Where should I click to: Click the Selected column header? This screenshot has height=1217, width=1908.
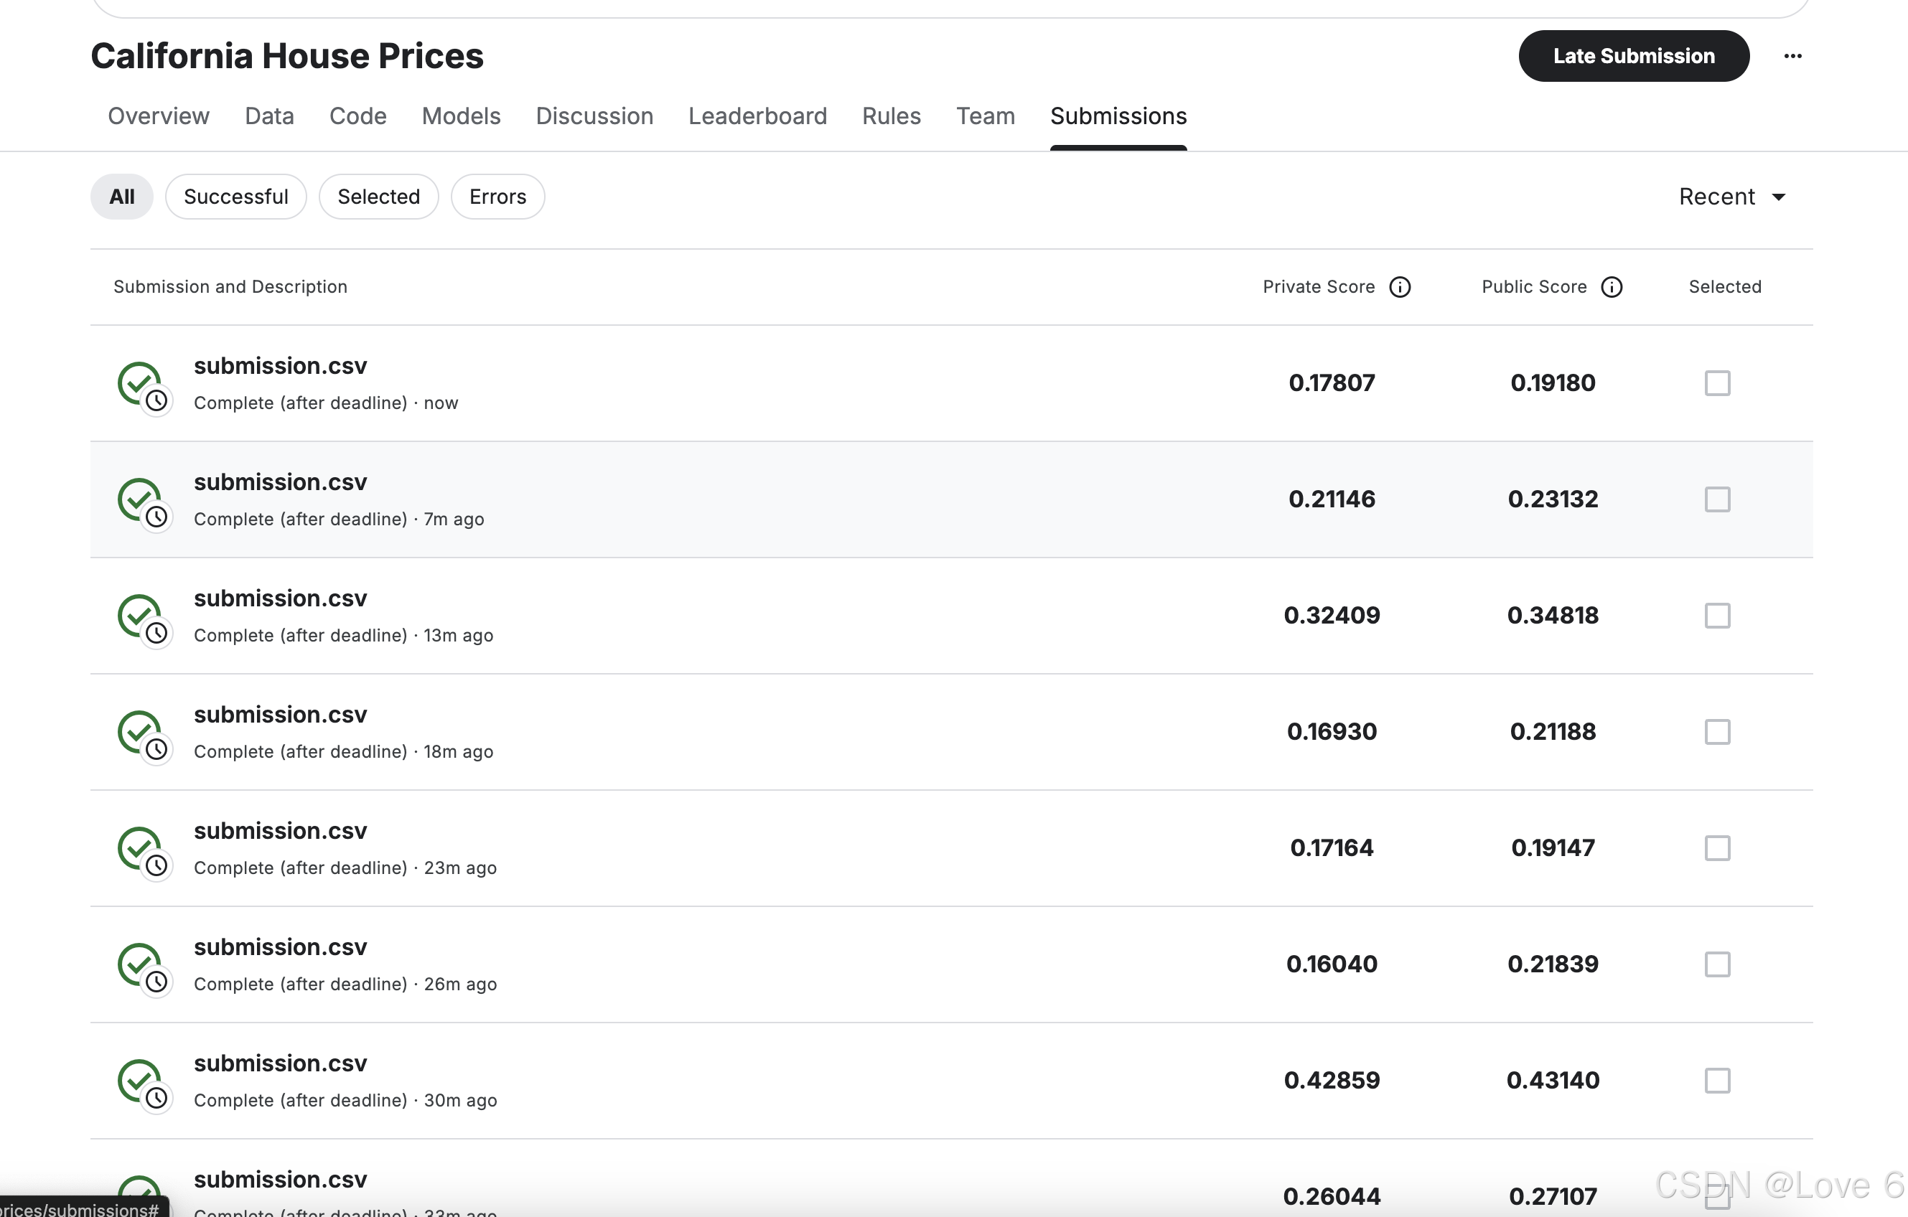tap(1725, 287)
